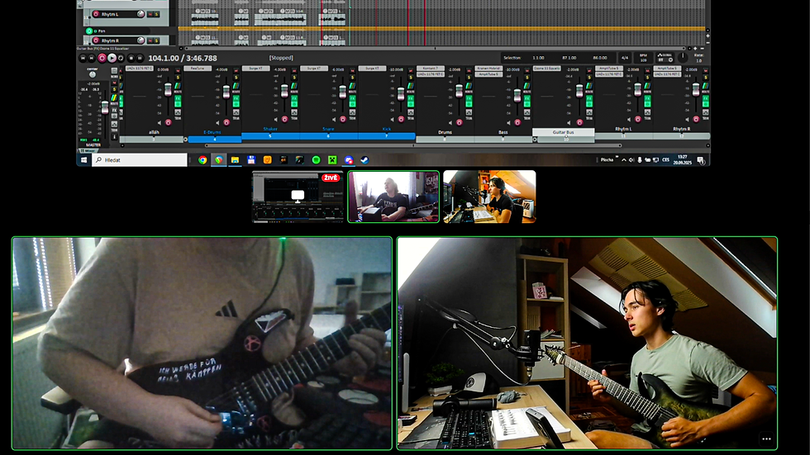Record-arm the Bass mixer strip
The image size is (810, 455).
[x=517, y=122]
